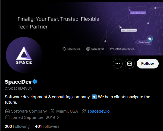163x131 pixels.
Task: View the 203 Following list
Action: coord(17,126)
